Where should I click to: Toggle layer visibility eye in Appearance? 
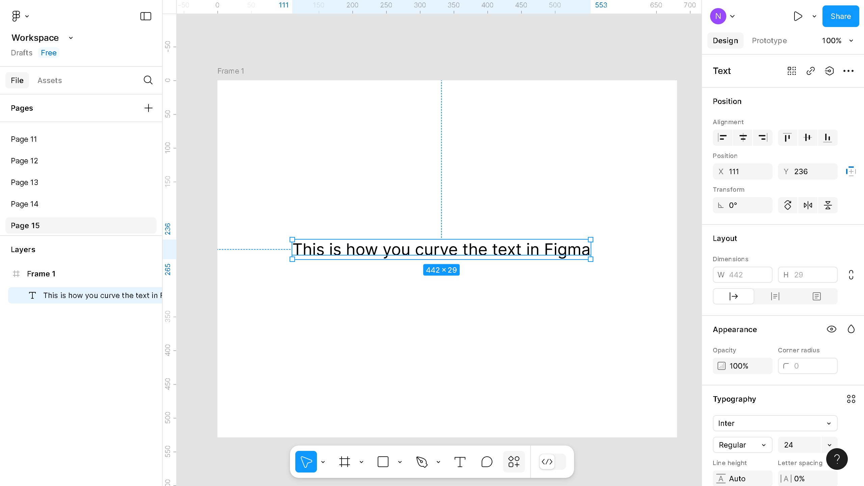pos(831,329)
